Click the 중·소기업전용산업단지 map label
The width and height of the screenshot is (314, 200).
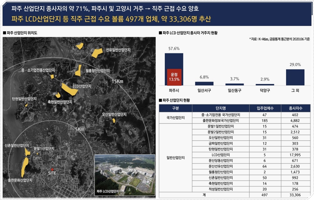(x=38, y=70)
